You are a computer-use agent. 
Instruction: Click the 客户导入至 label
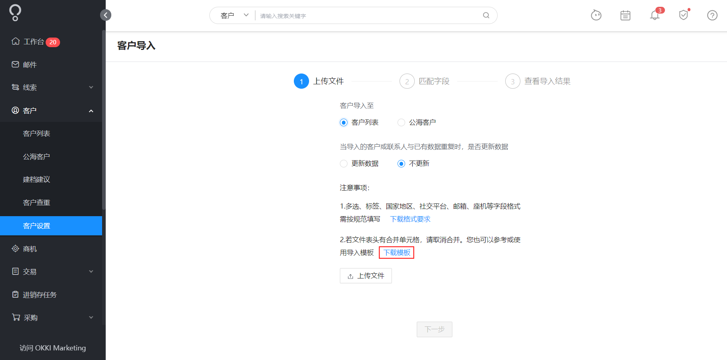pyautogui.click(x=357, y=105)
